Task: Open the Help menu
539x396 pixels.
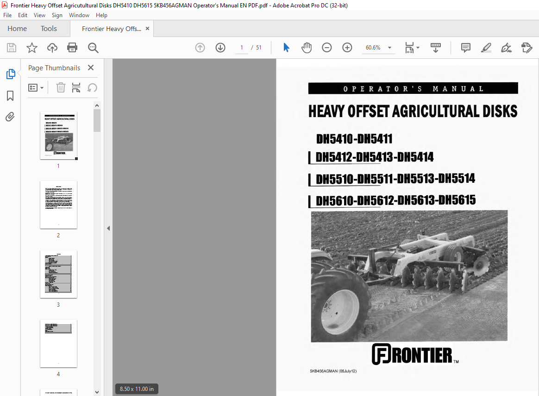Action: tap(101, 15)
